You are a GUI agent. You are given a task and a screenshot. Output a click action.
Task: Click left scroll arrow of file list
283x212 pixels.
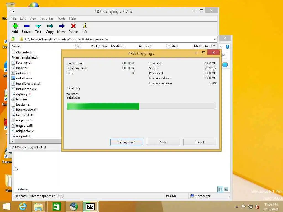click(x=12, y=141)
